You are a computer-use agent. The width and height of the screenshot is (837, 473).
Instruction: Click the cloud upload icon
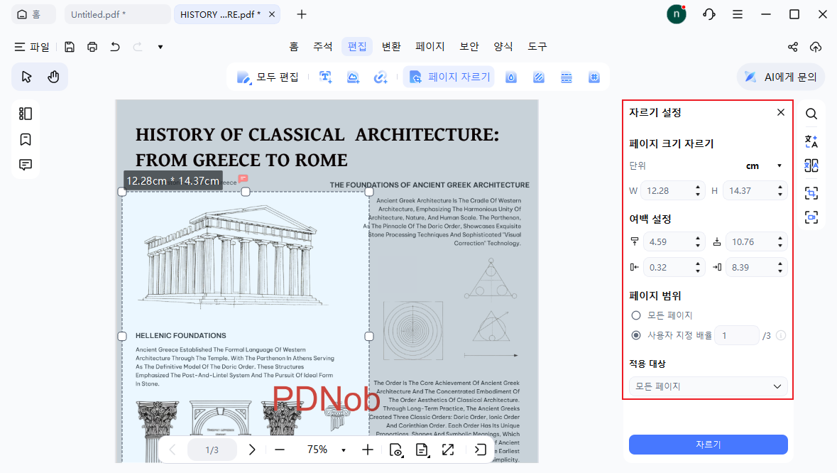click(816, 47)
